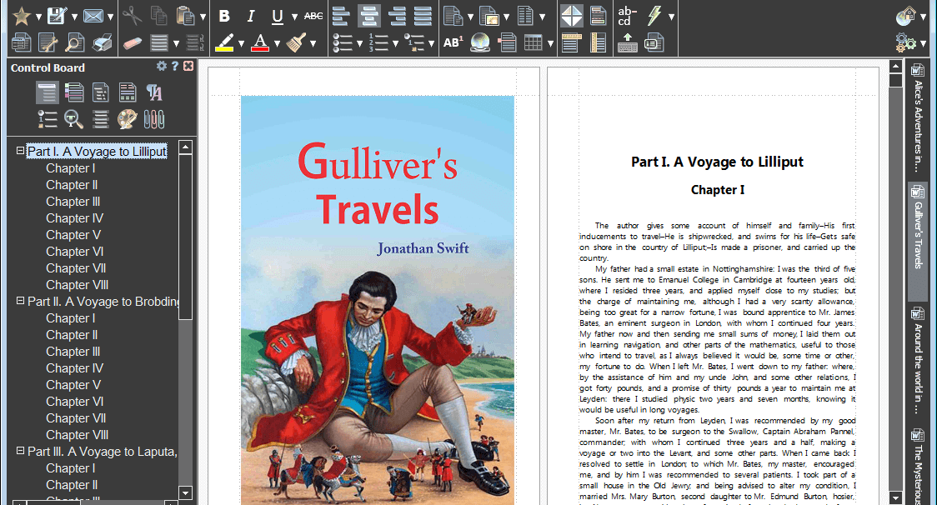
Task: Click the Chapter I heading in document
Action: [x=718, y=190]
